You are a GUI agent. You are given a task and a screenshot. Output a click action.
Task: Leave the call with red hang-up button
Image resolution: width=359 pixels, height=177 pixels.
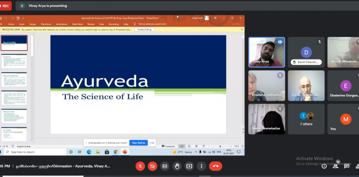point(215,166)
